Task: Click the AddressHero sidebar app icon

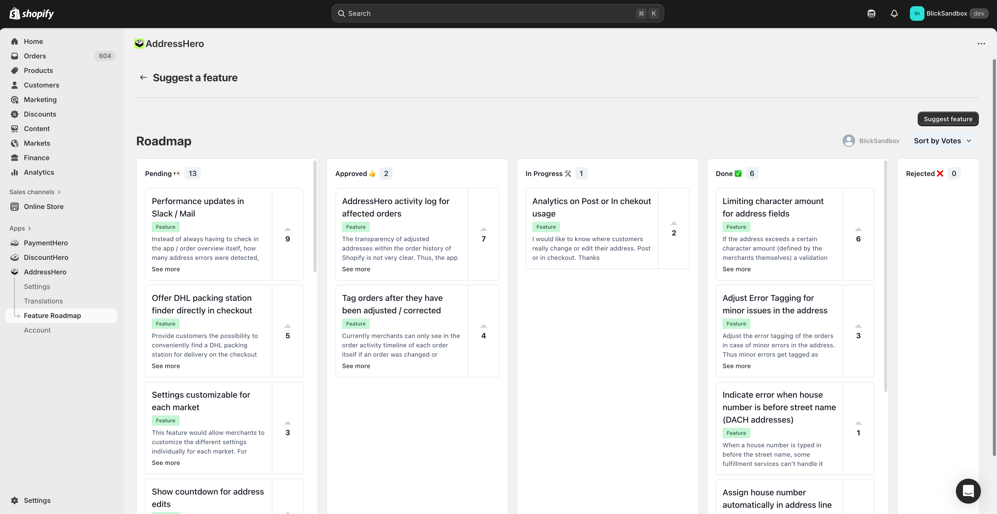Action: click(x=15, y=272)
